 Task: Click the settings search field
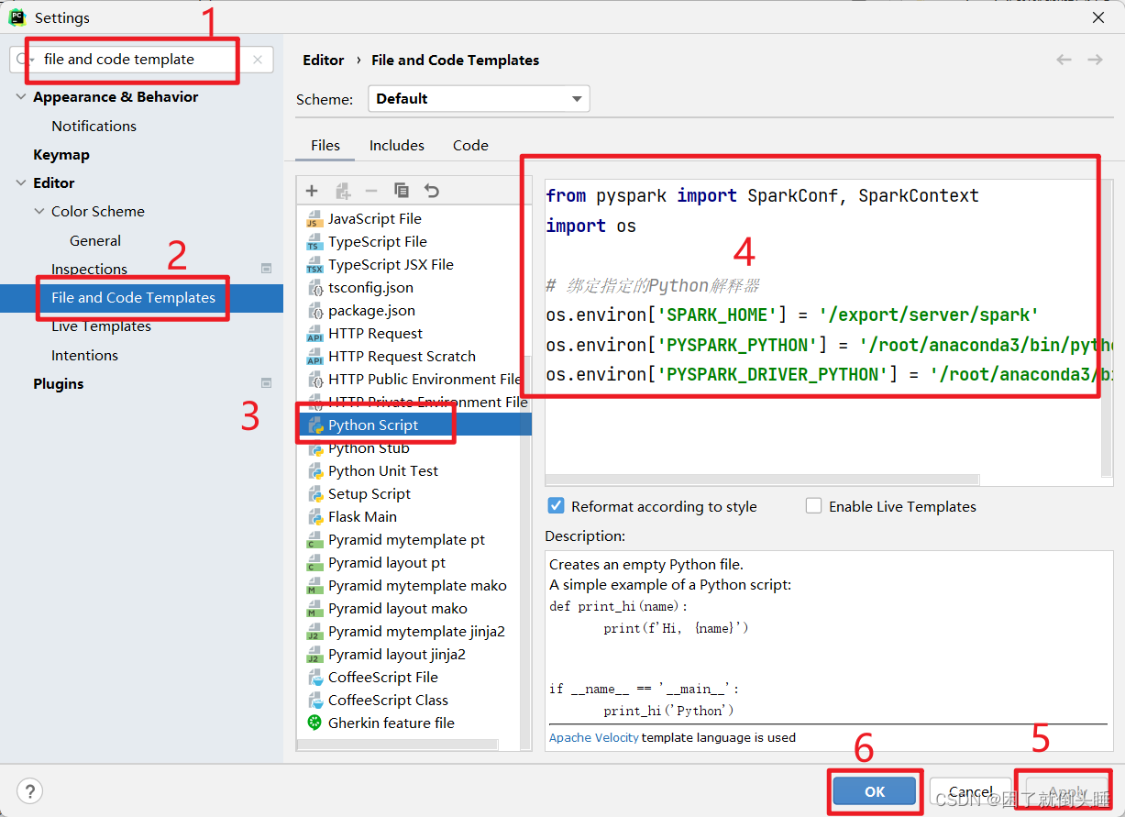pos(142,60)
